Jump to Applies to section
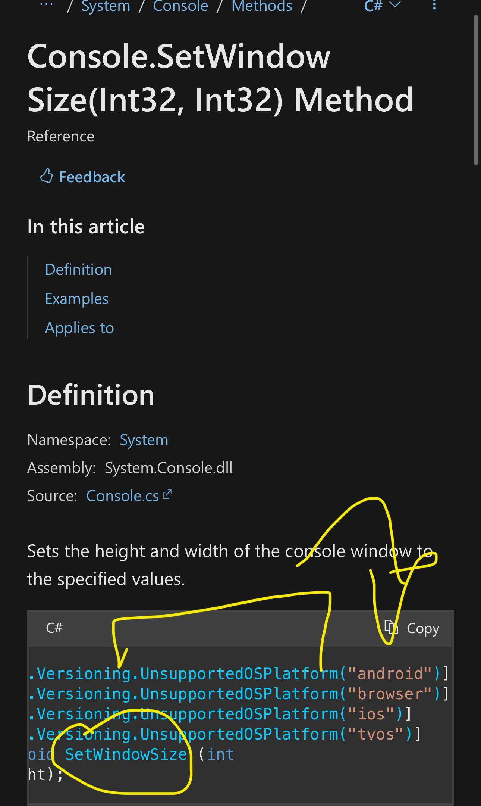This screenshot has height=806, width=481. (79, 328)
